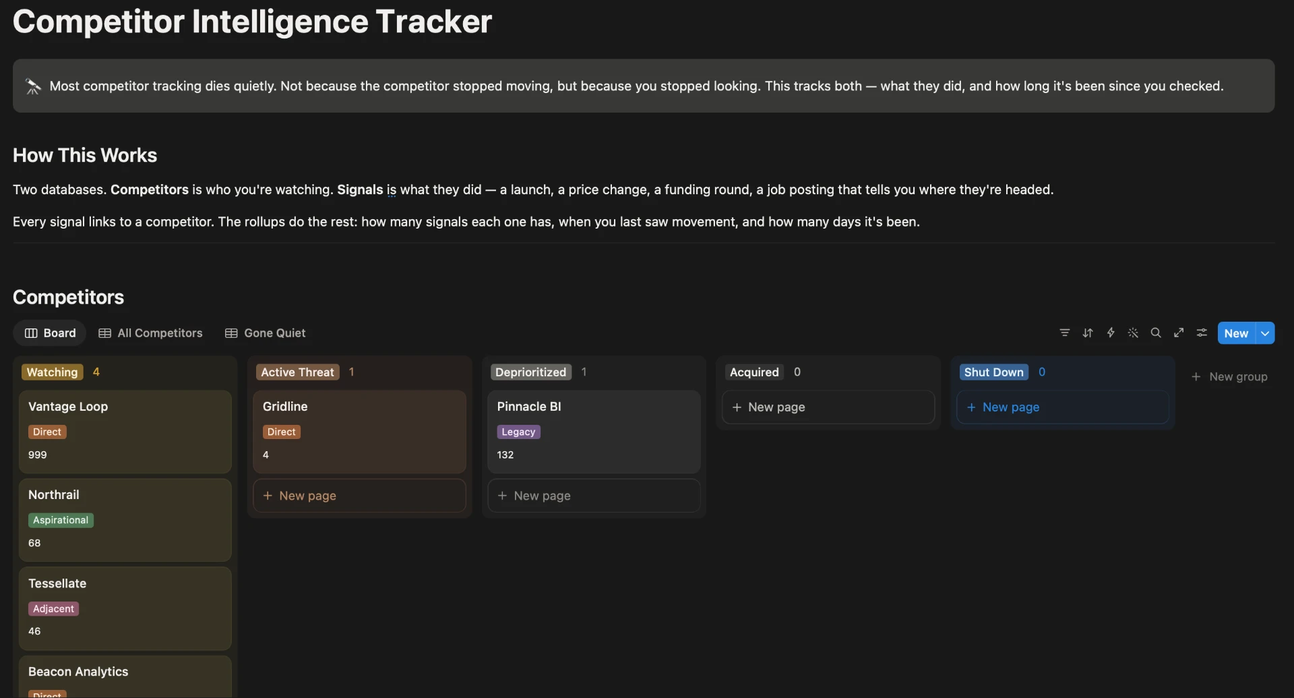Open the Northrail competitor card
The width and height of the screenshot is (1294, 698).
(125, 520)
